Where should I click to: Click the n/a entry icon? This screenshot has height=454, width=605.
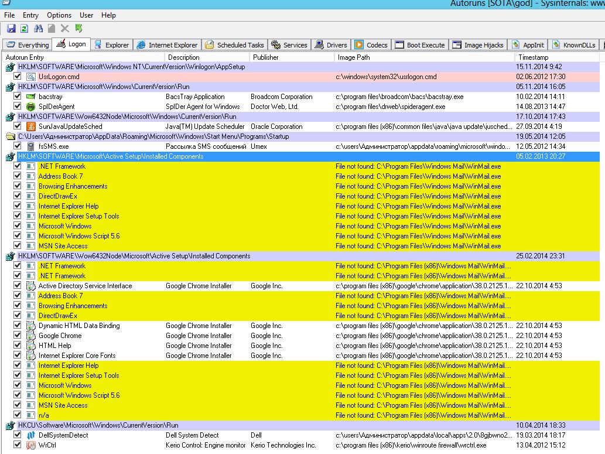coord(30,415)
